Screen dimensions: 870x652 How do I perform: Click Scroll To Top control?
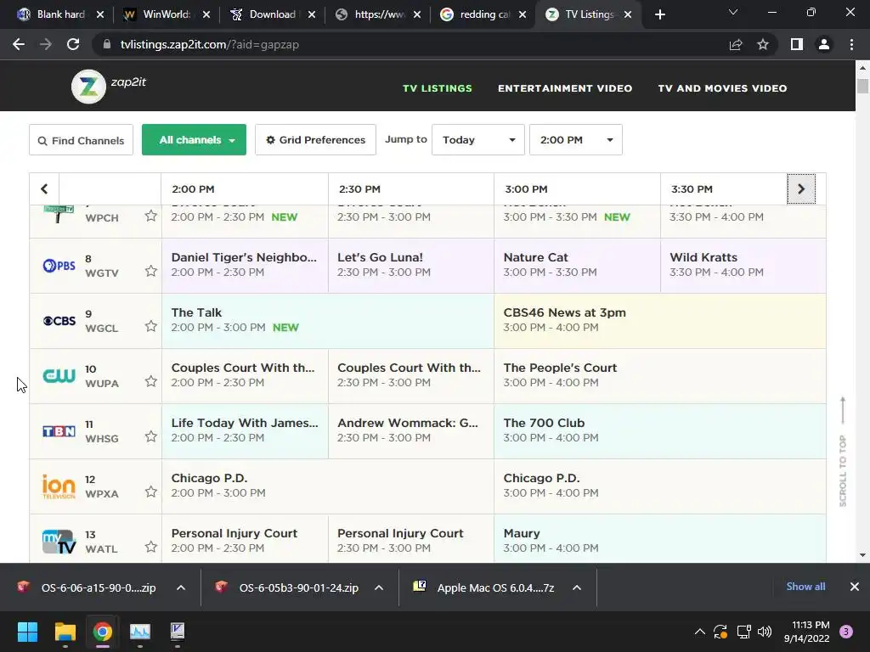pos(842,452)
